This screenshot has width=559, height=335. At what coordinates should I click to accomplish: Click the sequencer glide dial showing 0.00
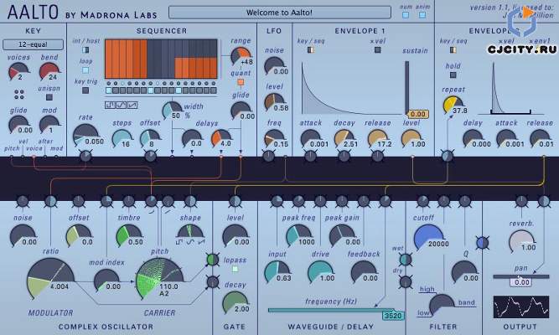click(x=241, y=111)
